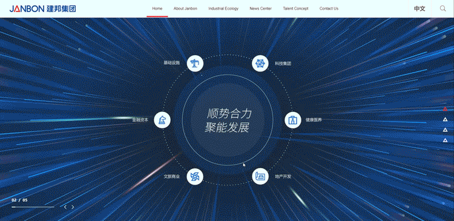
Task: Select the red triangle section indicator
Action: [445, 109]
